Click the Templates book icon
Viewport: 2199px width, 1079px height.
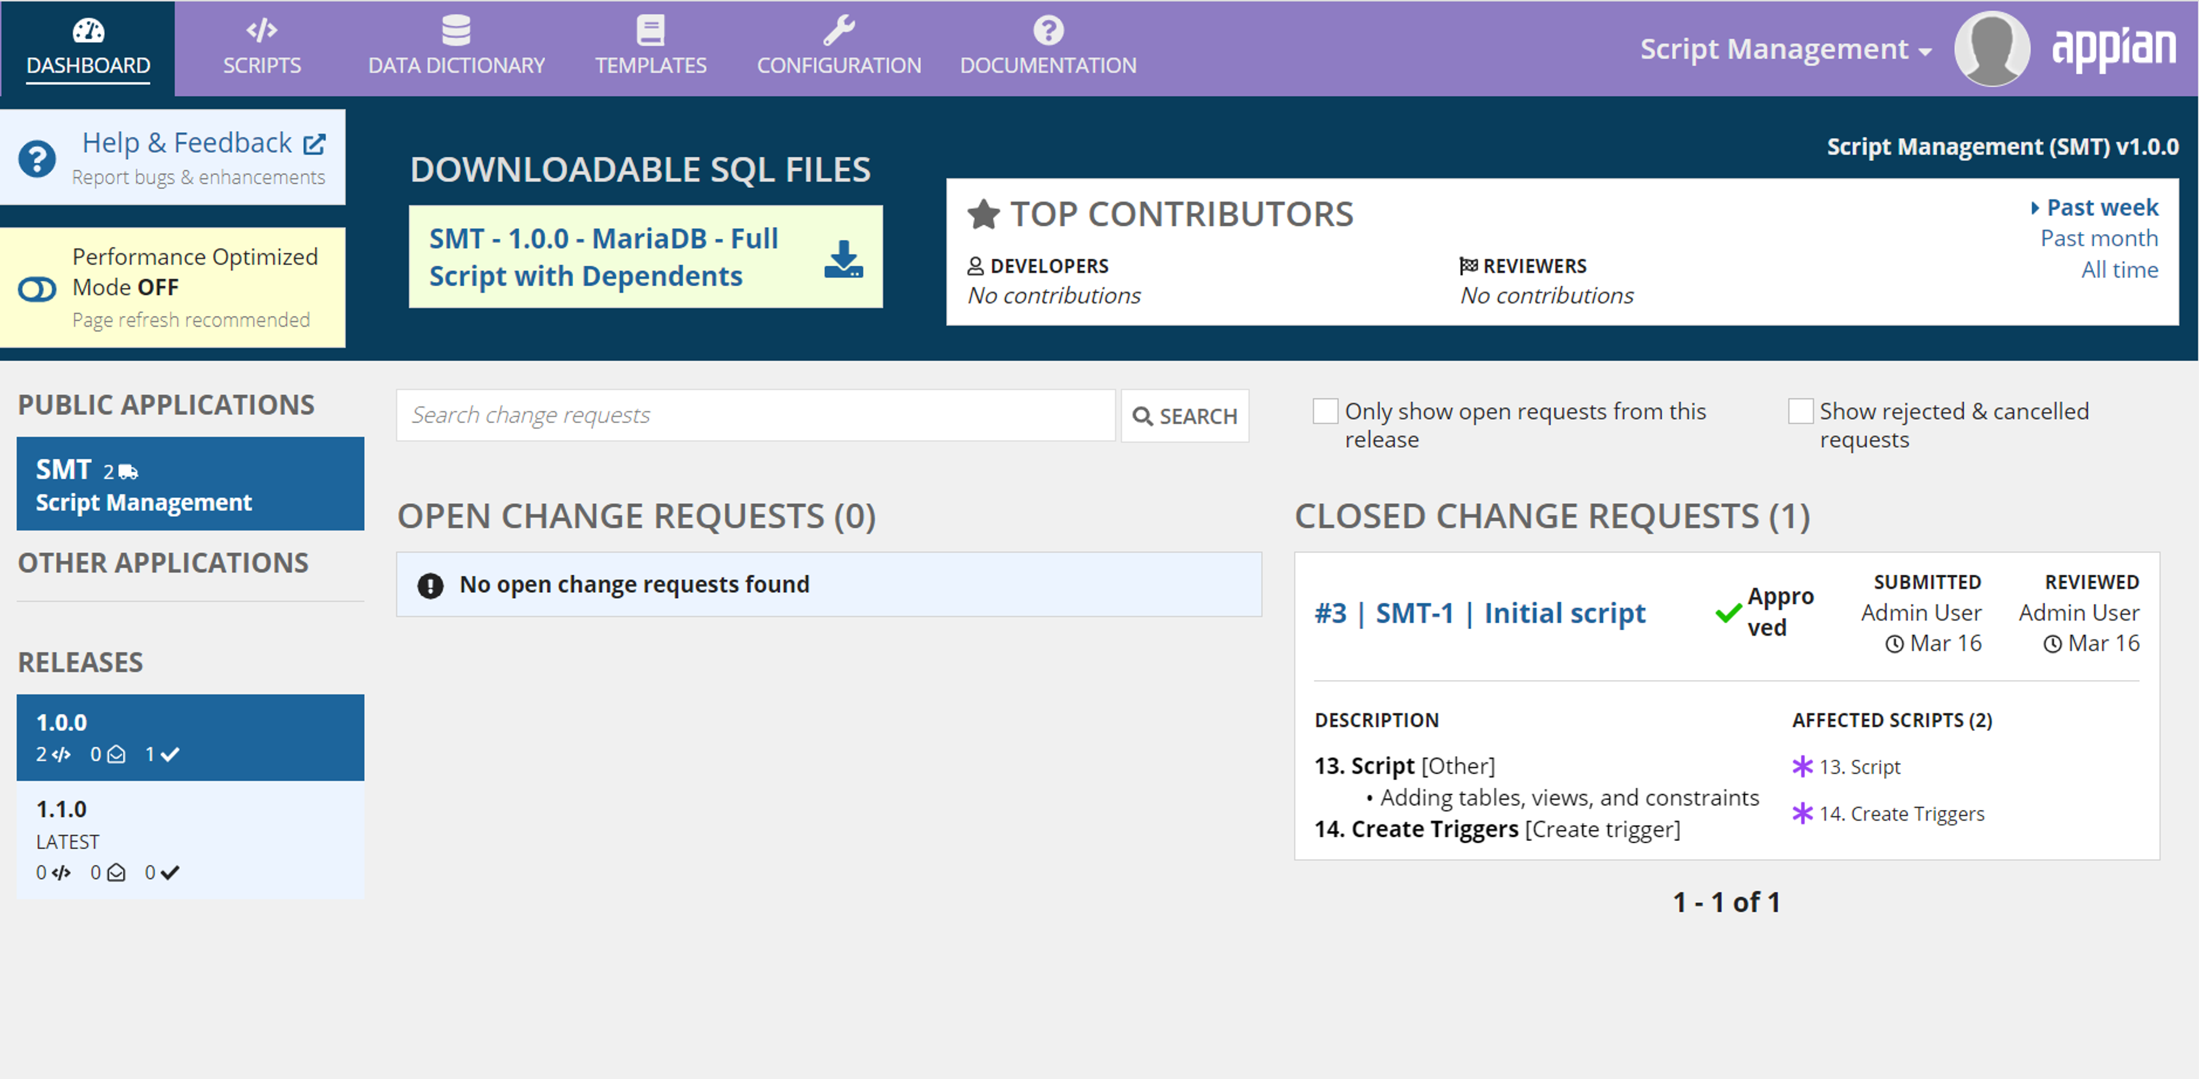coord(651,31)
